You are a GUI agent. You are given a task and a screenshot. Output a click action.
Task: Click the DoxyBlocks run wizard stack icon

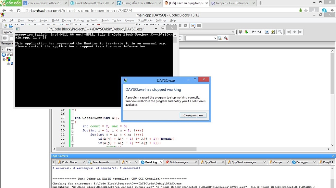(x=241, y=32)
